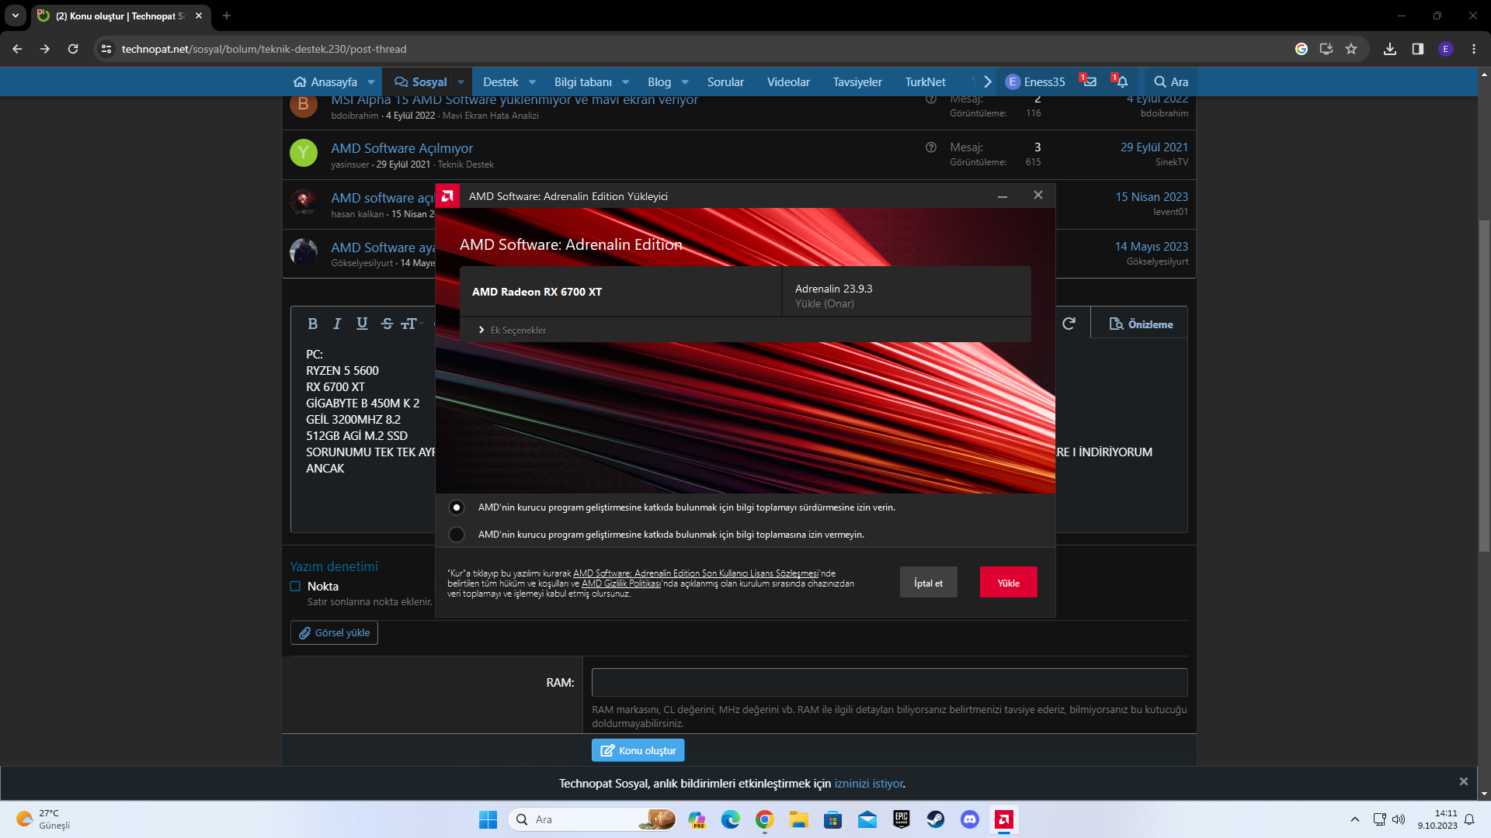Screen dimensions: 1491x838
Task: Go to the Videolar menu item
Action: 787,82
